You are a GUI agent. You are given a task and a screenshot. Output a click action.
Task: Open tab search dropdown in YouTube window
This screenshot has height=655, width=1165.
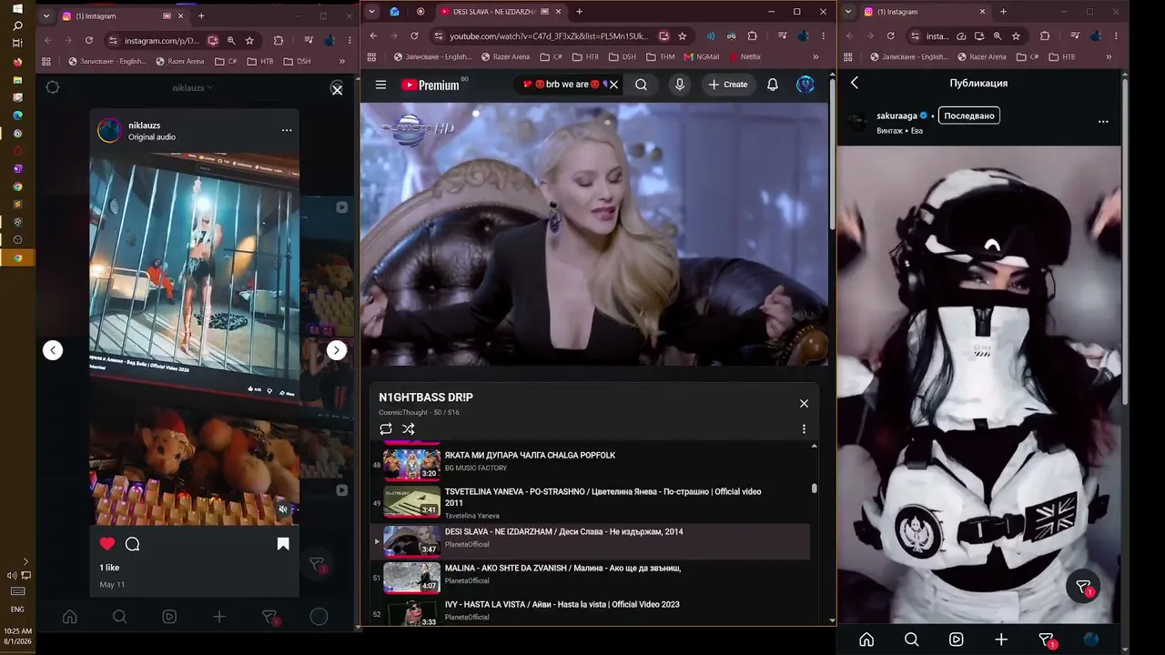pyautogui.click(x=372, y=12)
